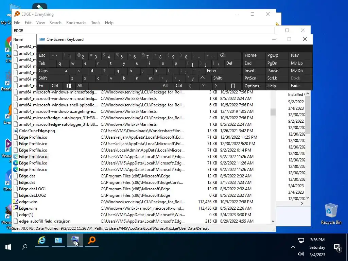The image size is (348, 261).
Task: Click the Tab key on On-Screen Keyboard
Action: pos(47,63)
